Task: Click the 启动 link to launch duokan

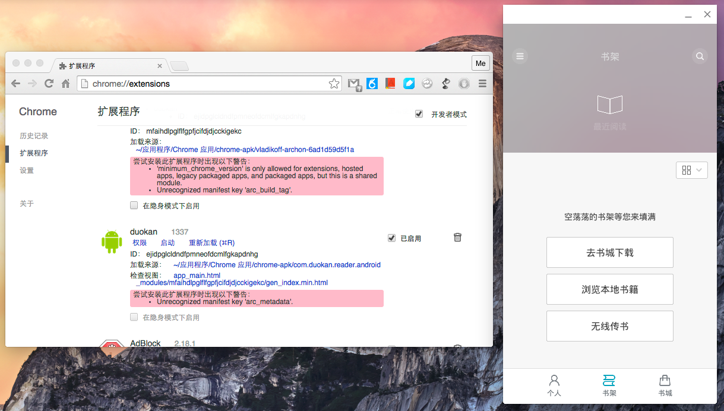Action: point(167,242)
